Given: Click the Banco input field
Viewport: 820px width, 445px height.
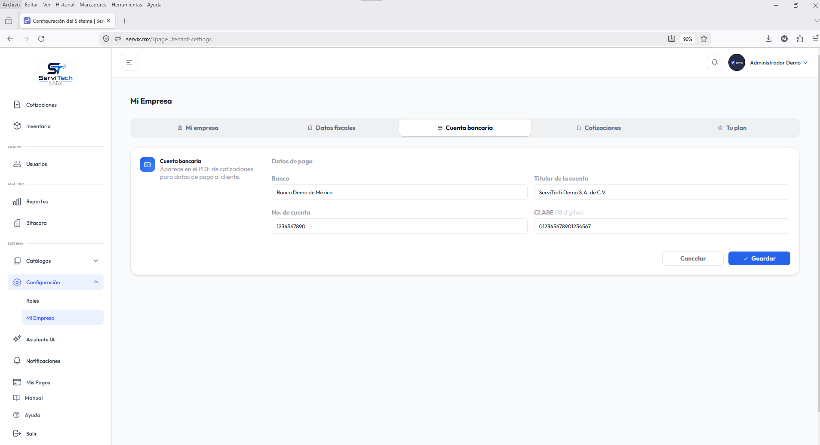Looking at the screenshot, I should pyautogui.click(x=399, y=192).
